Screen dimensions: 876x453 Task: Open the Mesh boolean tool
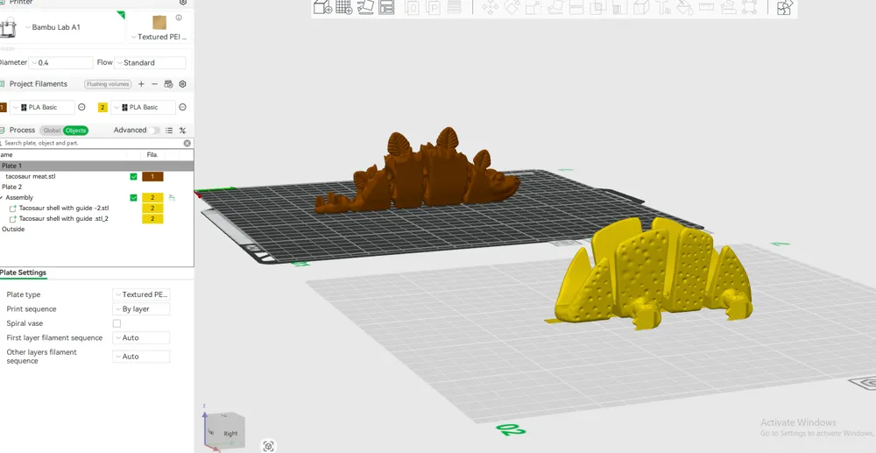coord(597,7)
